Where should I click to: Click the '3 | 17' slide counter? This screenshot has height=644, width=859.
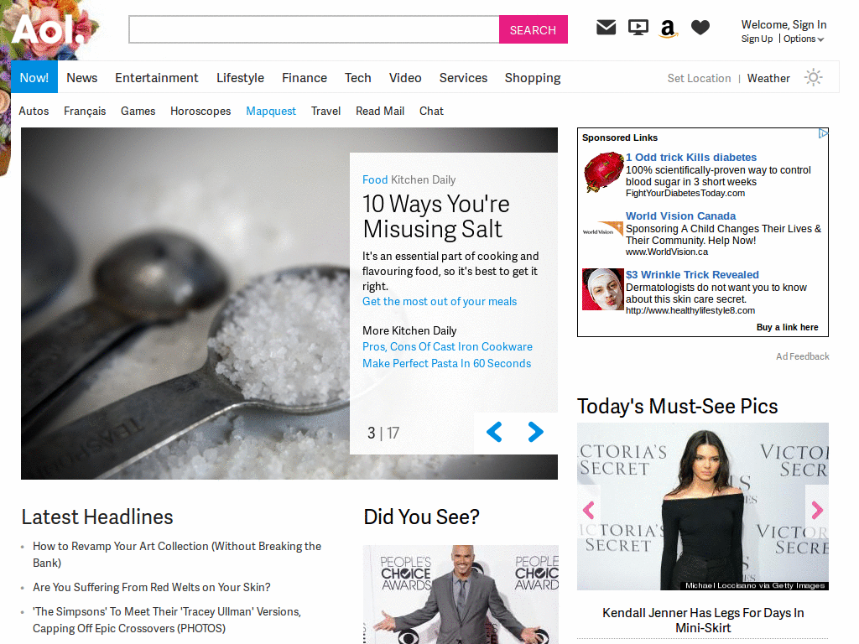pos(383,434)
